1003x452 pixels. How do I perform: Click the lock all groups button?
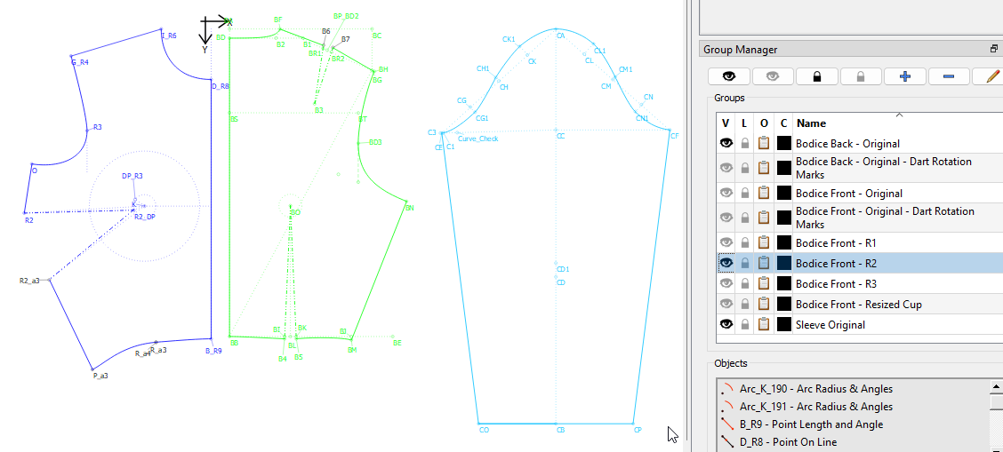pos(817,76)
